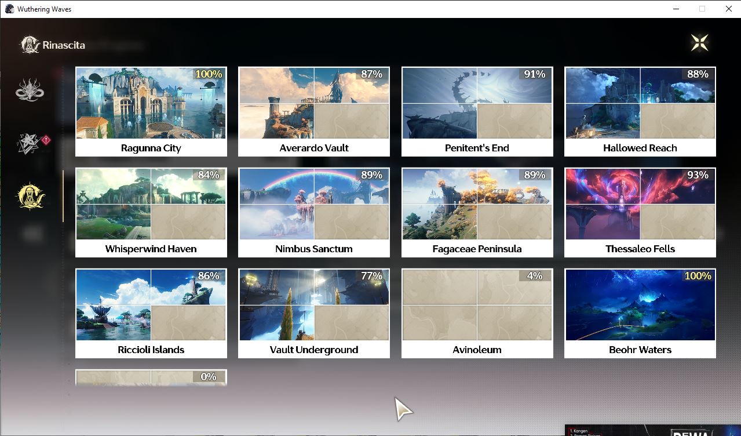Select the Riccioli Islands card
Image resolution: width=741 pixels, height=436 pixels.
point(151,314)
